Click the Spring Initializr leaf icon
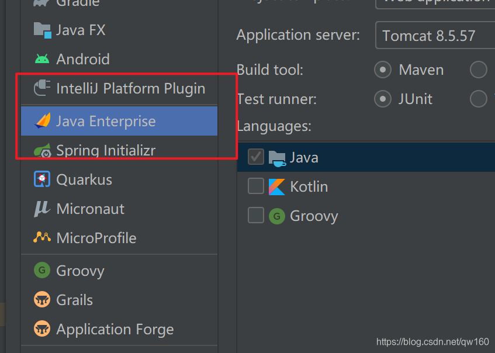Screen dimensions: 495x353 pos(43,150)
